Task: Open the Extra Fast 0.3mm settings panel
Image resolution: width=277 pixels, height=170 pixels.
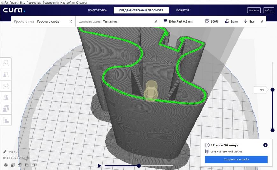Action: click(x=213, y=21)
